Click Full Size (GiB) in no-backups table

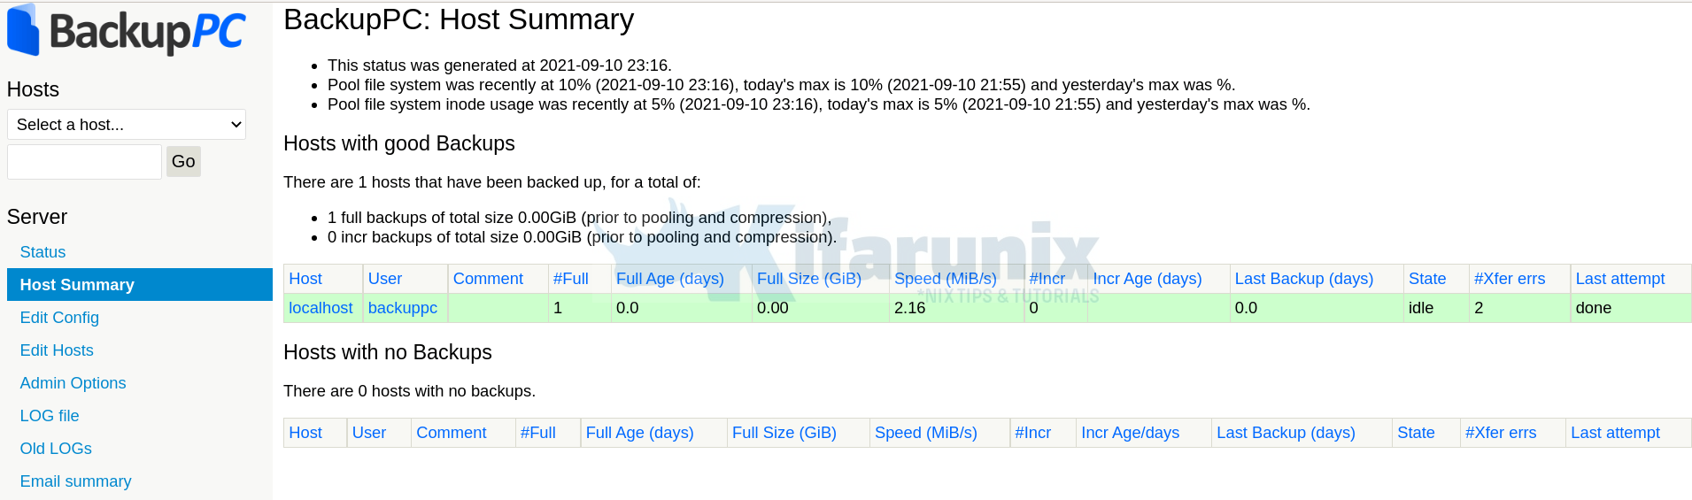[x=784, y=433]
